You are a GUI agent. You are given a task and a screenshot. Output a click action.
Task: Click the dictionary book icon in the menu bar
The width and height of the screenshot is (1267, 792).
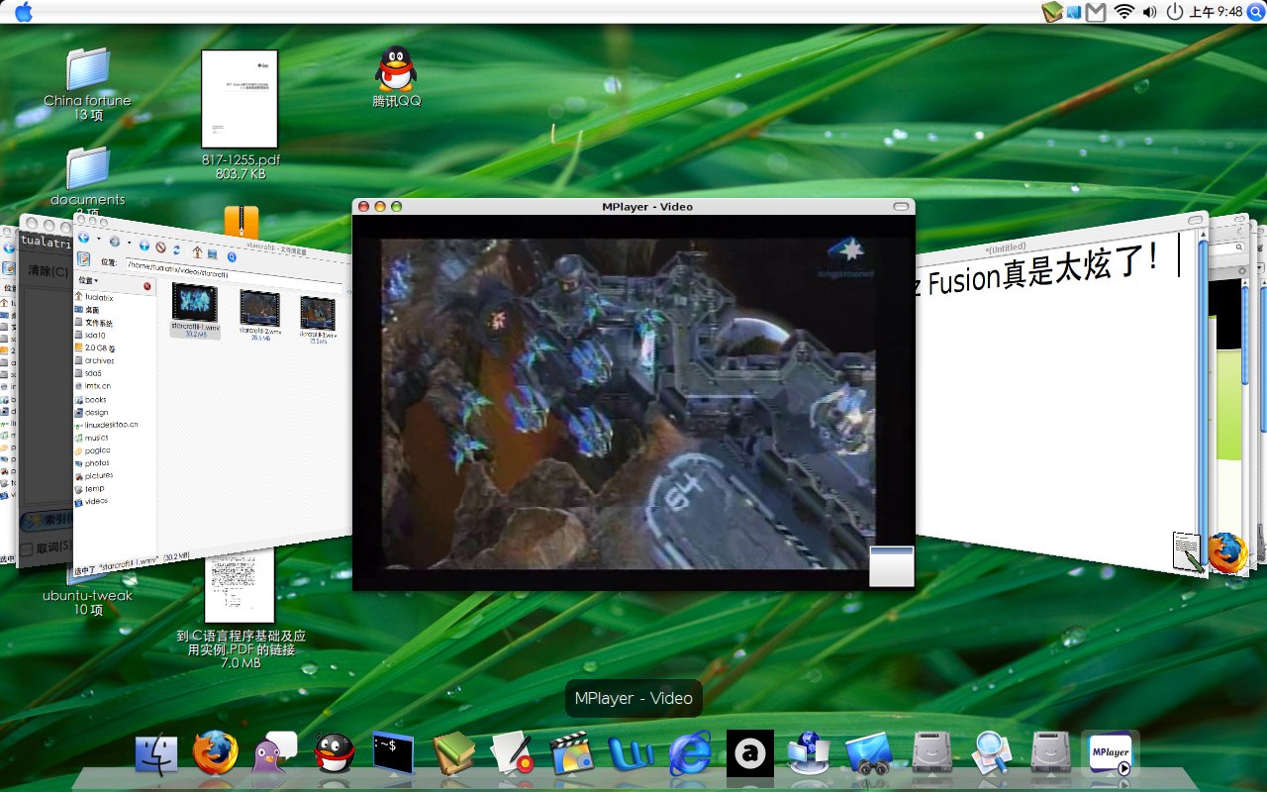coord(1051,12)
